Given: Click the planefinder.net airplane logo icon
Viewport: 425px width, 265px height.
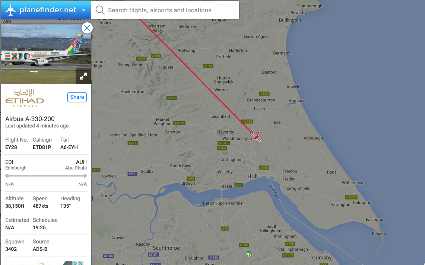Looking at the screenshot, I should tap(11, 10).
